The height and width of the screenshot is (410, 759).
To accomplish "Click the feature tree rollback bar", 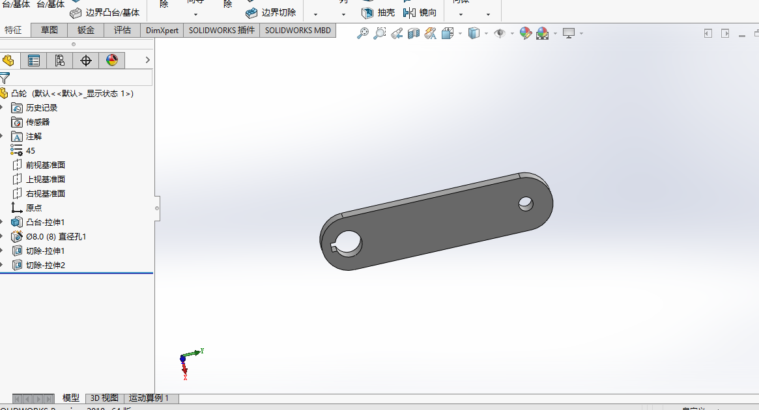I will click(76, 273).
